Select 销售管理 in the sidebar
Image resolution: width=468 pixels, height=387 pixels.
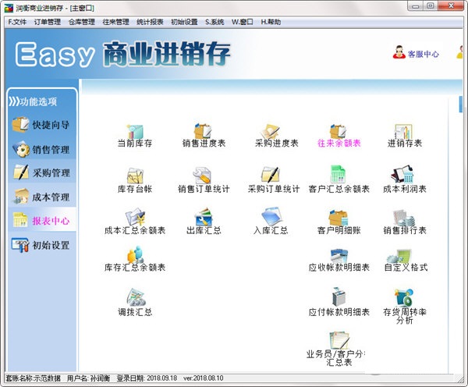coord(41,149)
